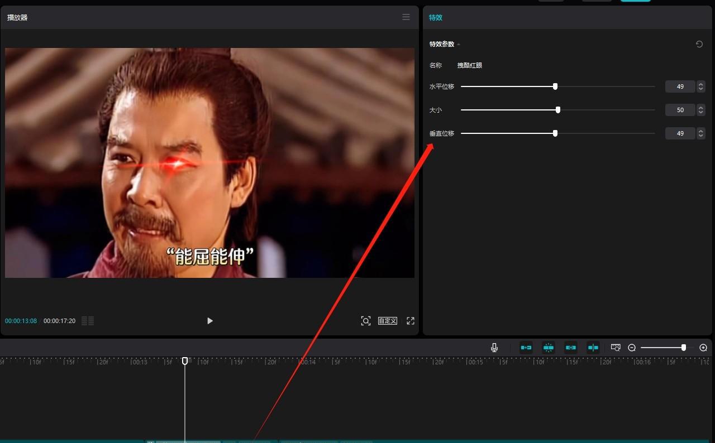Click the 水平位移 label

(x=442, y=86)
